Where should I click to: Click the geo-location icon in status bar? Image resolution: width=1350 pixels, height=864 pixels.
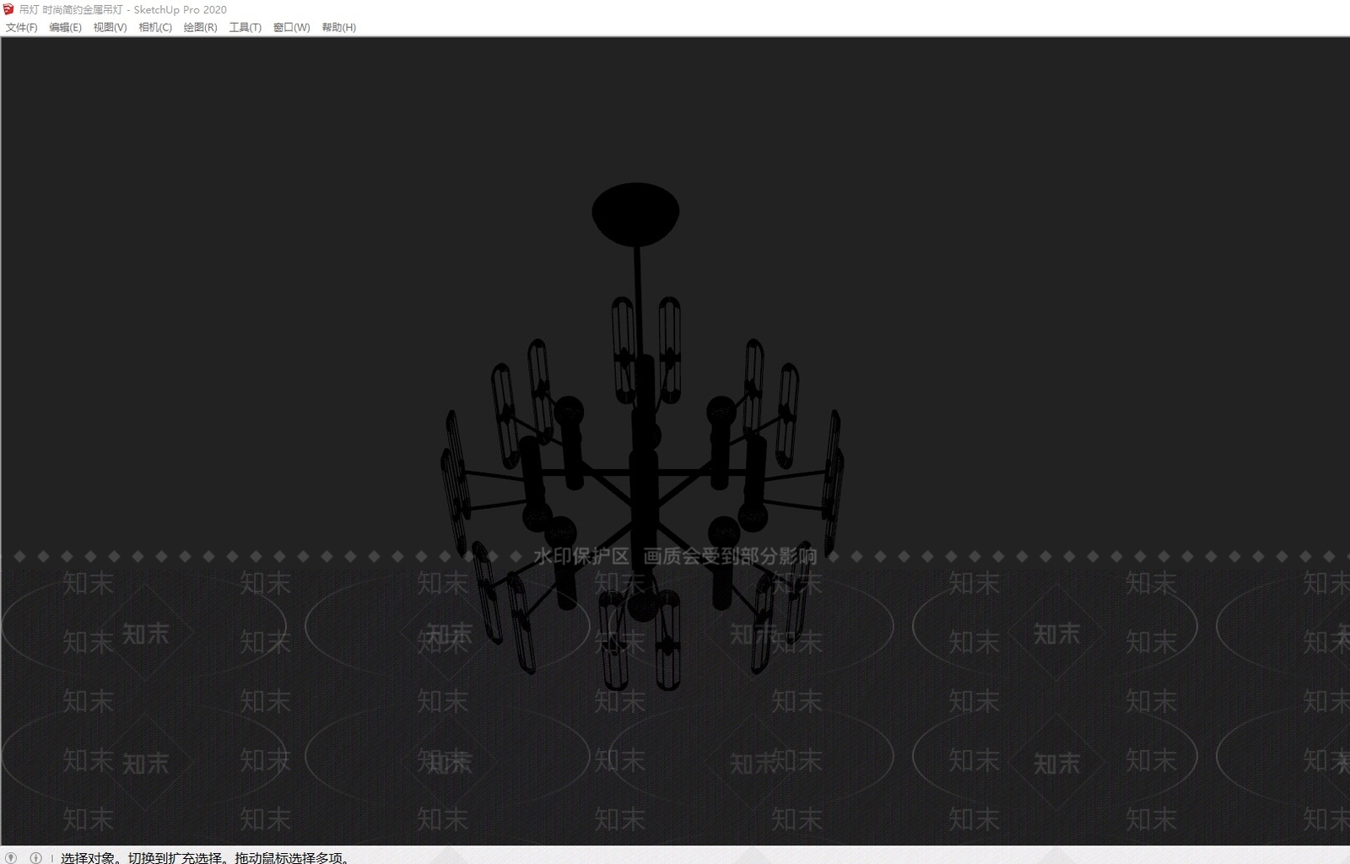tap(11, 857)
